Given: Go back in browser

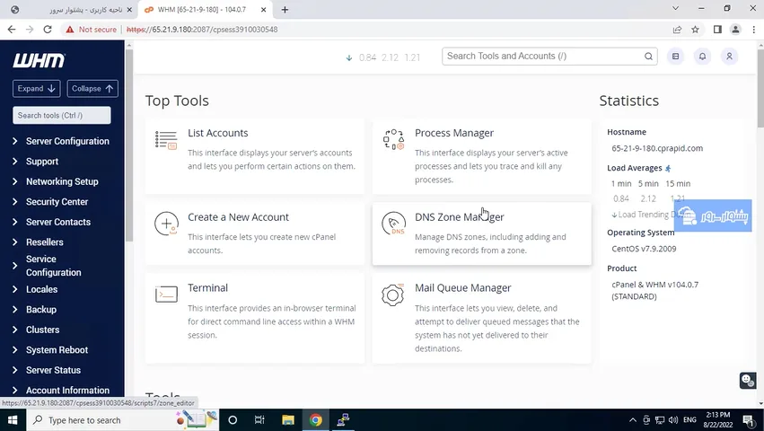Looking at the screenshot, I should pos(12,30).
